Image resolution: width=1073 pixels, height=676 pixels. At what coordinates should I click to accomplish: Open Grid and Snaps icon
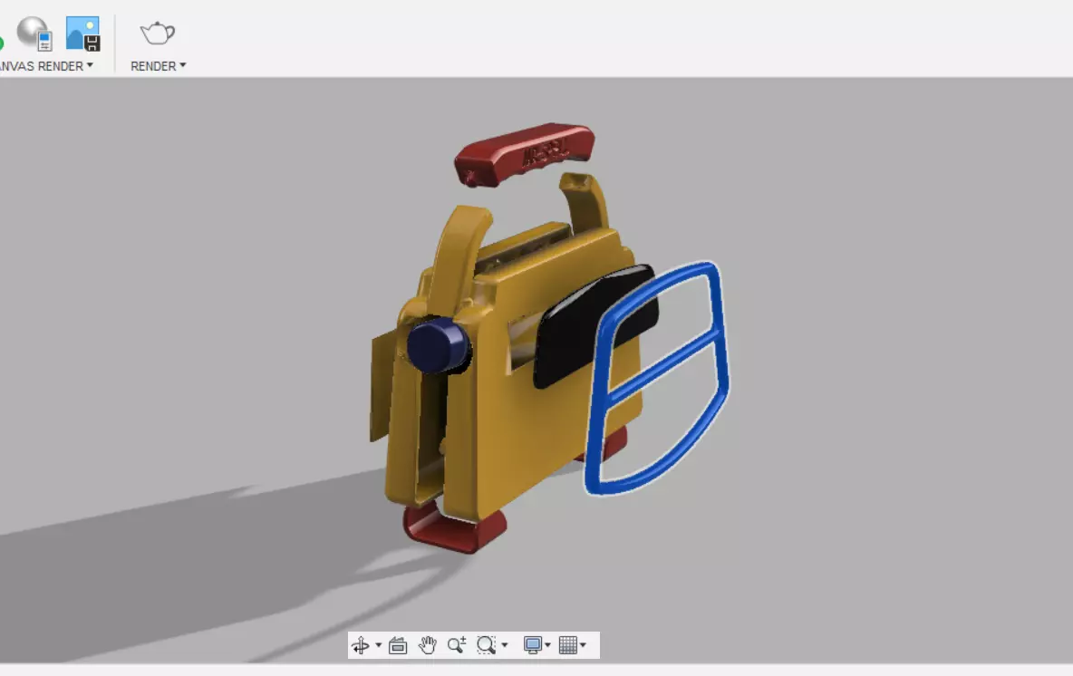568,645
